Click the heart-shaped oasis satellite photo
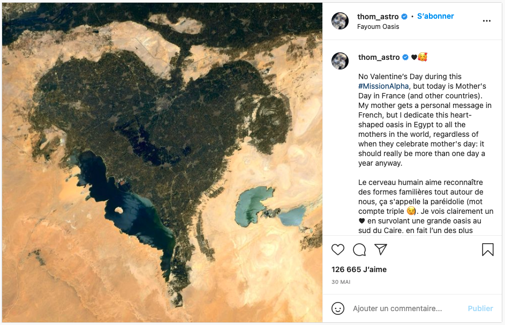Image resolution: width=505 pixels, height=325 pixels. pos(162,162)
